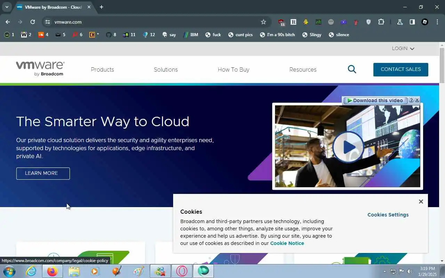Close the Download this video bar
This screenshot has width=445, height=278.
point(417,100)
